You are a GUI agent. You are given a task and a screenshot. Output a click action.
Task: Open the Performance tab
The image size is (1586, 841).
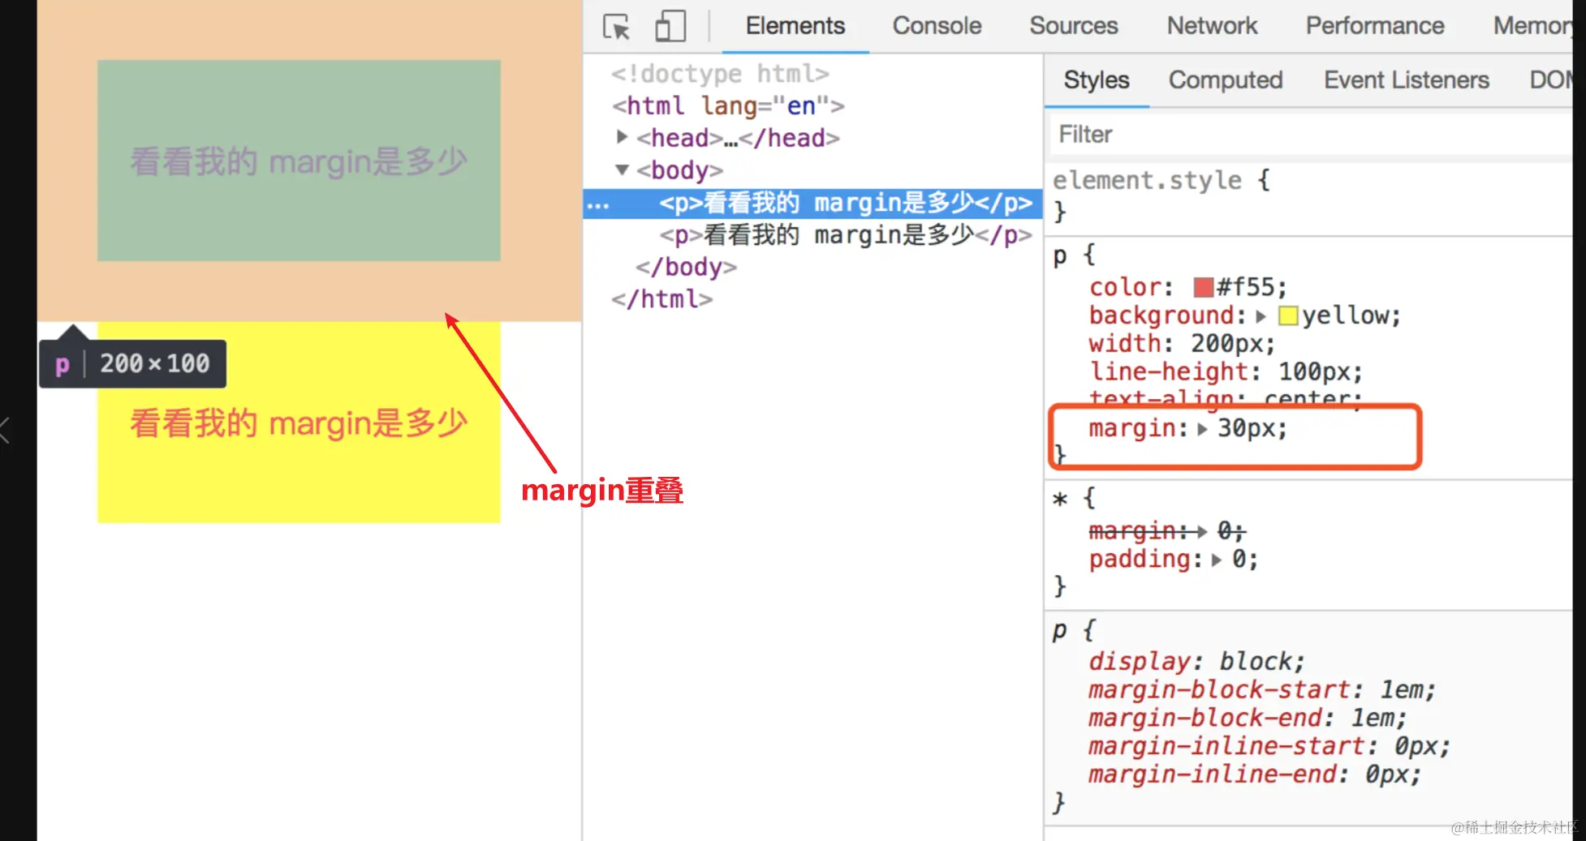[1375, 26]
